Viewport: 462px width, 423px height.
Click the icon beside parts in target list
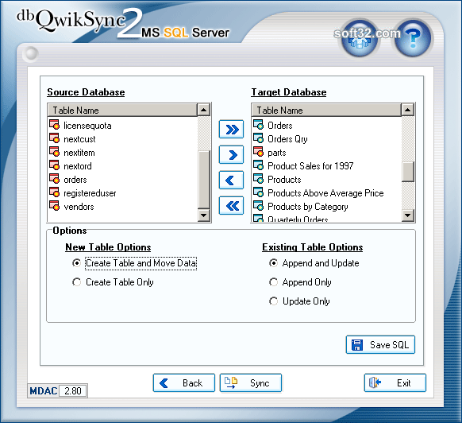tap(258, 151)
